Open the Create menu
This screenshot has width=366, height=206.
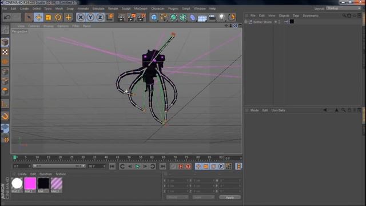pos(24,9)
